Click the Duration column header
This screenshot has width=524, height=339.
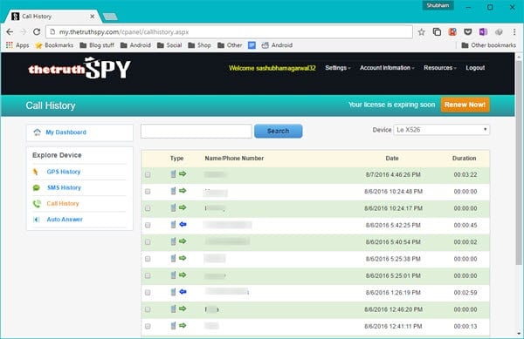point(465,159)
